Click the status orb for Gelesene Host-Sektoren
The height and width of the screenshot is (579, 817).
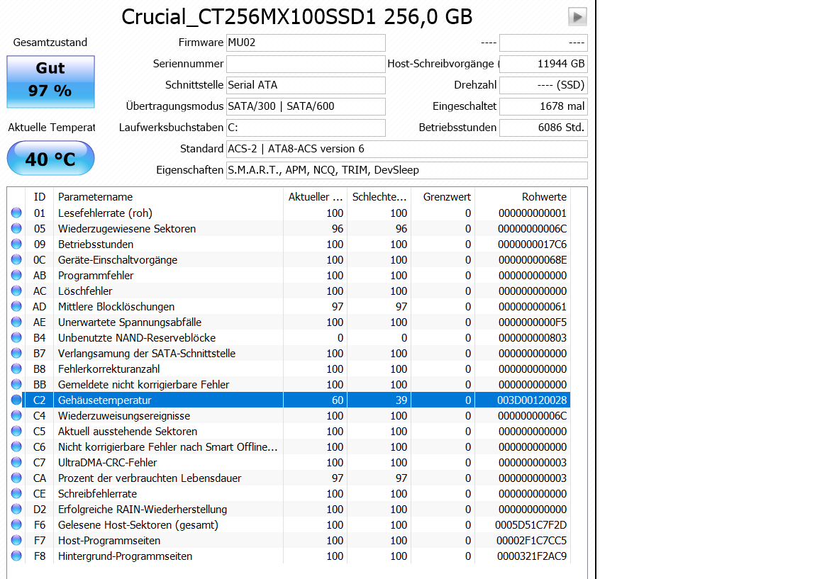(17, 525)
